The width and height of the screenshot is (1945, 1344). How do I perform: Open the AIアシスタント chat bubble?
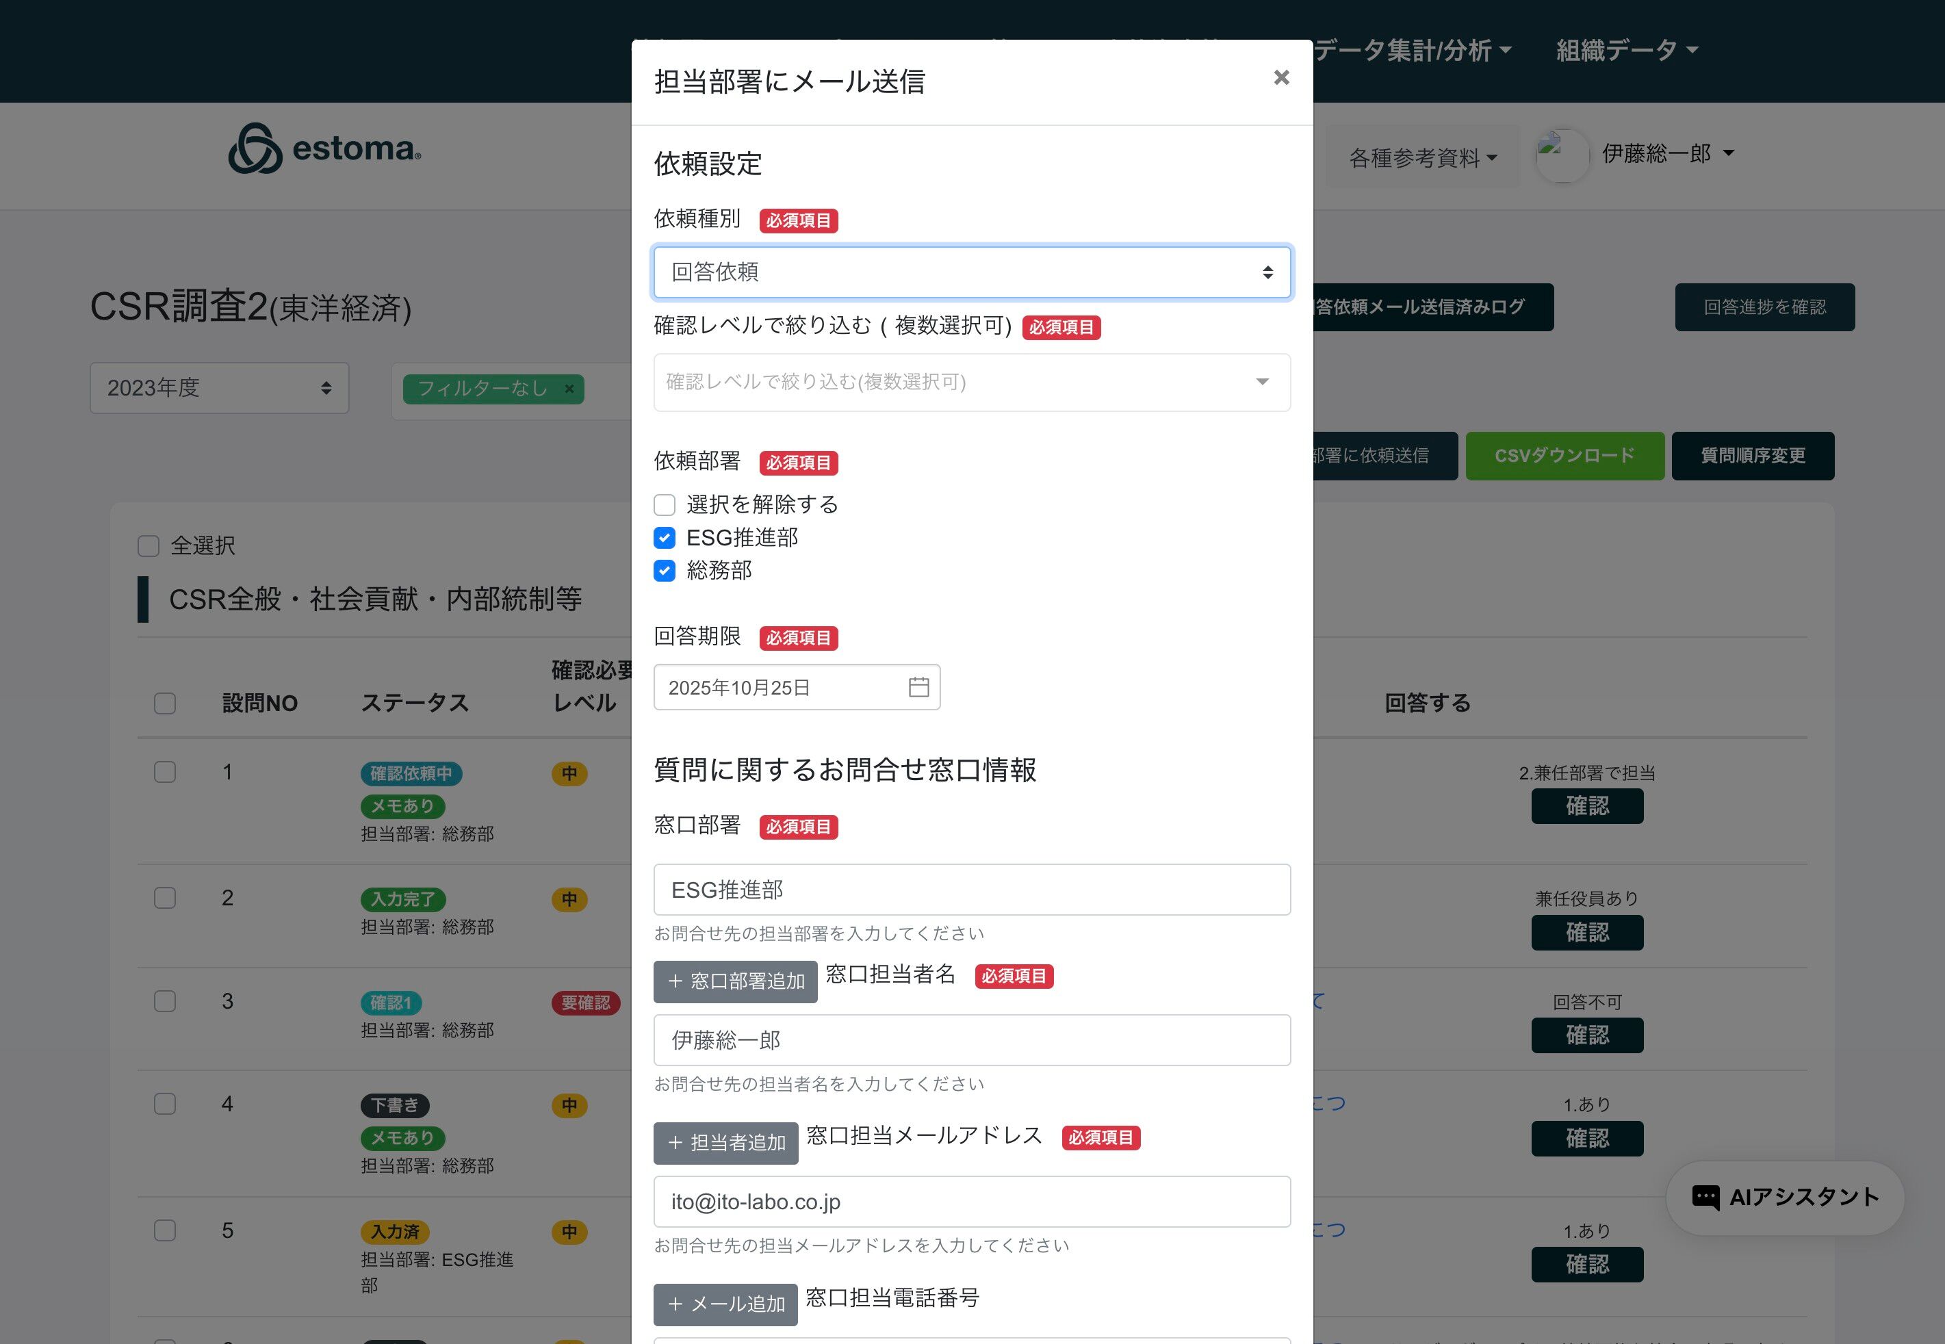coord(1785,1197)
